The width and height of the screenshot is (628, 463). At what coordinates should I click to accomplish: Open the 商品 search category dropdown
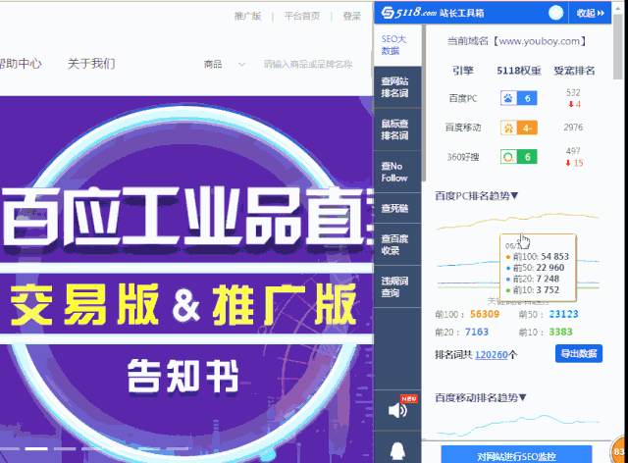[225, 64]
